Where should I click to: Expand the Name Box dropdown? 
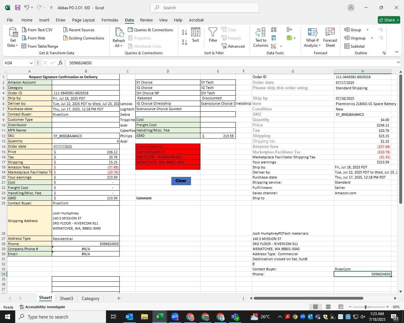[31, 63]
